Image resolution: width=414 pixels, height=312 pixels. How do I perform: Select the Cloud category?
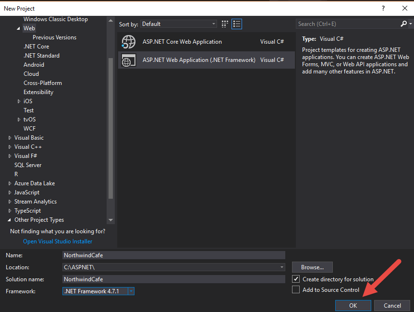(x=31, y=73)
